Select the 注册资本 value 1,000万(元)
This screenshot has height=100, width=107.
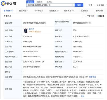[27, 42]
